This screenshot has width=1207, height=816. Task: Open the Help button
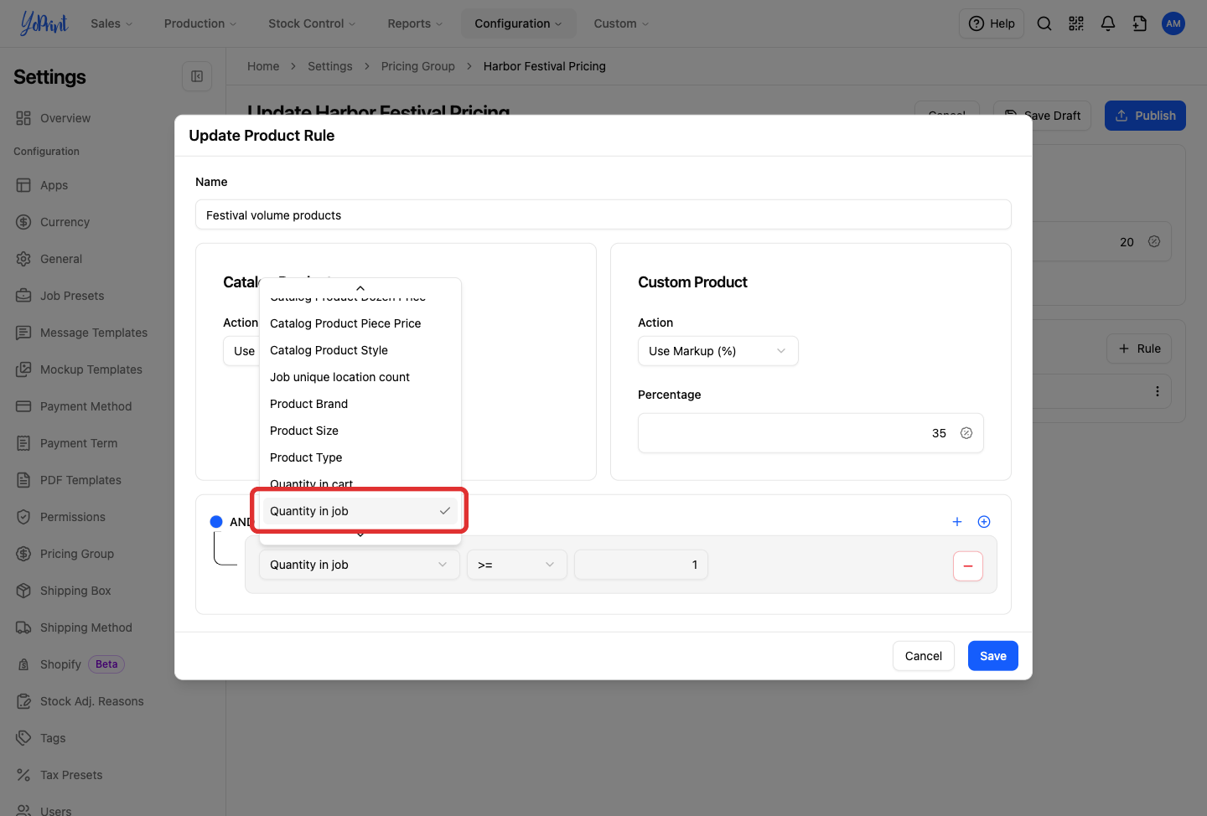pos(992,23)
